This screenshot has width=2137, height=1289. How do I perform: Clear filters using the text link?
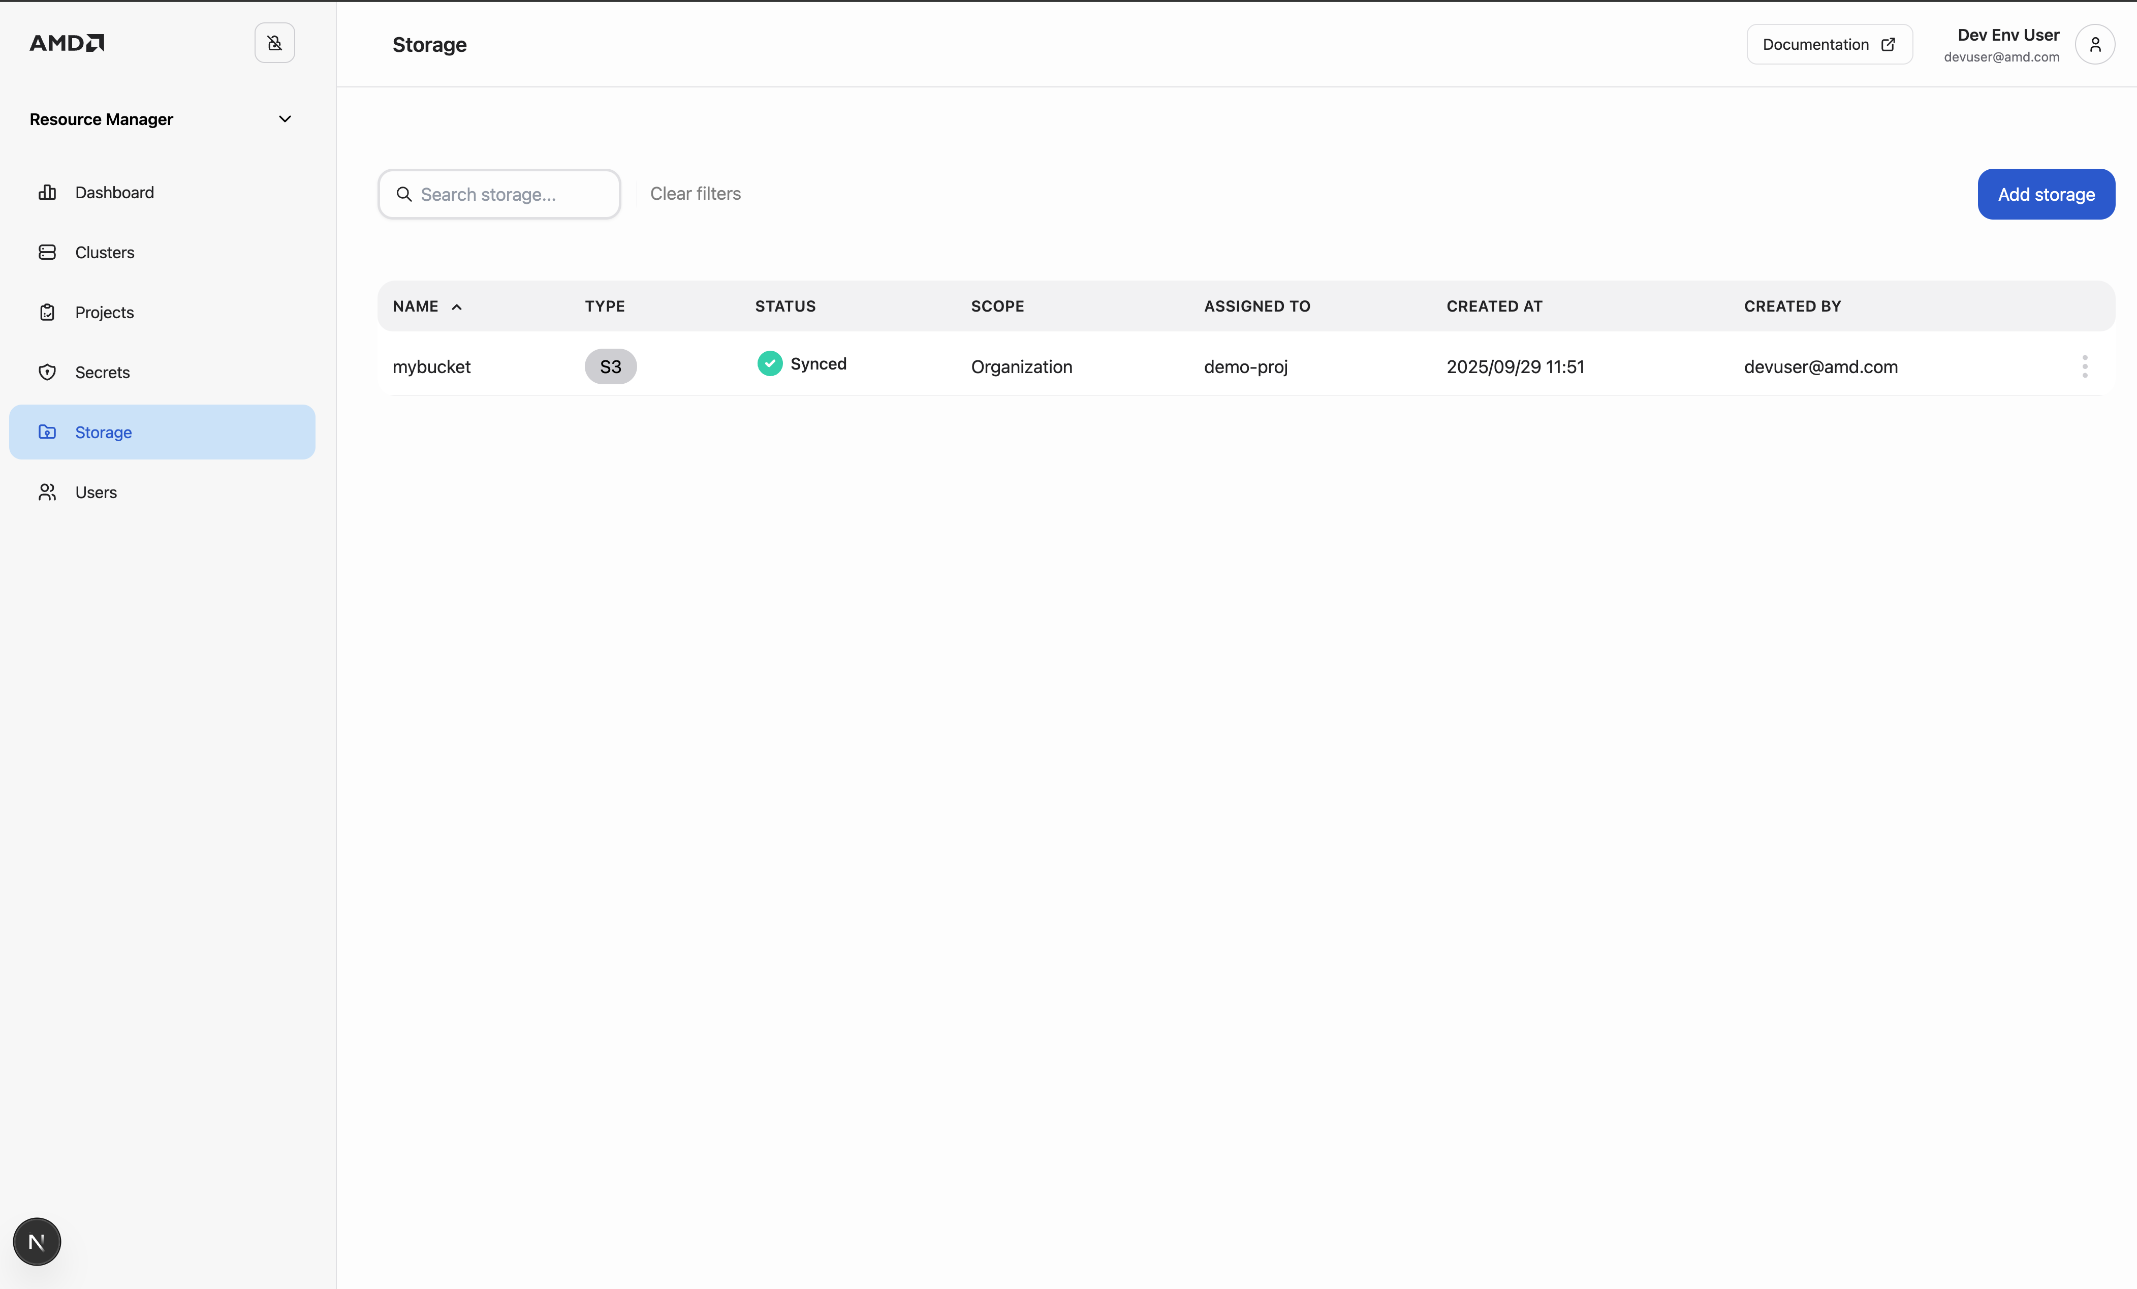[695, 194]
